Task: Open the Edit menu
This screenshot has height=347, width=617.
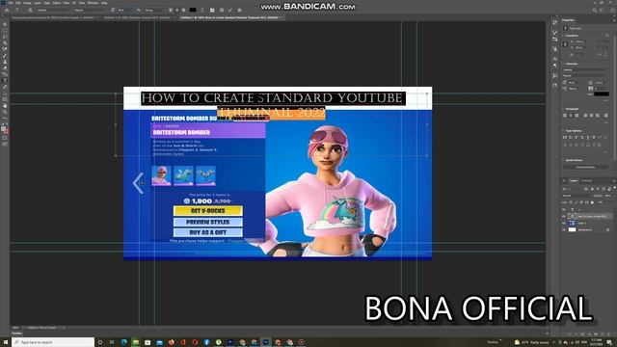Action: coord(18,3)
